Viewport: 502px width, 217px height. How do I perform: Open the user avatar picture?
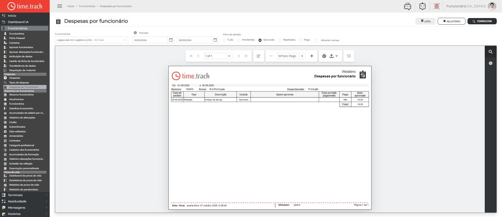click(x=492, y=6)
